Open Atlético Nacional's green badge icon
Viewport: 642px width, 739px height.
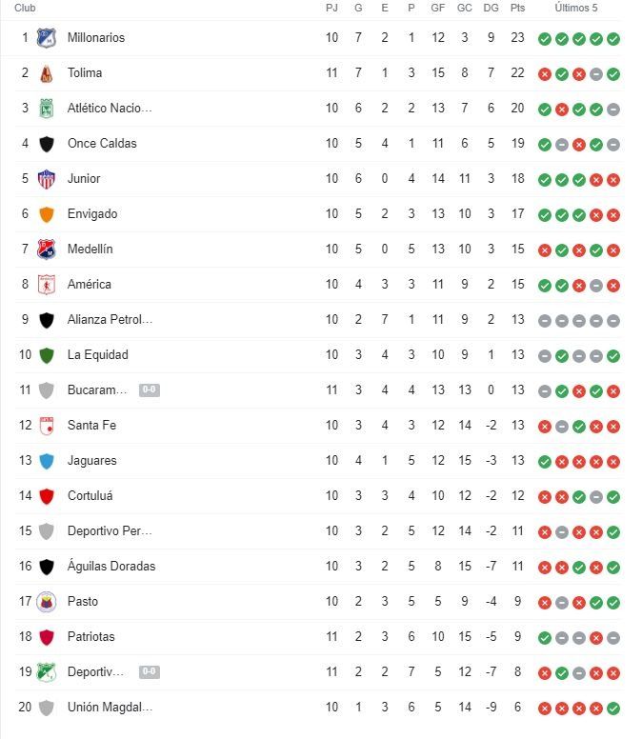[x=46, y=109]
